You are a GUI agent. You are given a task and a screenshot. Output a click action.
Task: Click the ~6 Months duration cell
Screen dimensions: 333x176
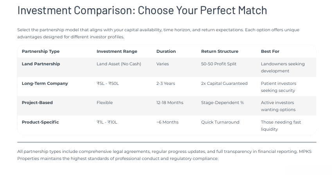[x=167, y=122]
